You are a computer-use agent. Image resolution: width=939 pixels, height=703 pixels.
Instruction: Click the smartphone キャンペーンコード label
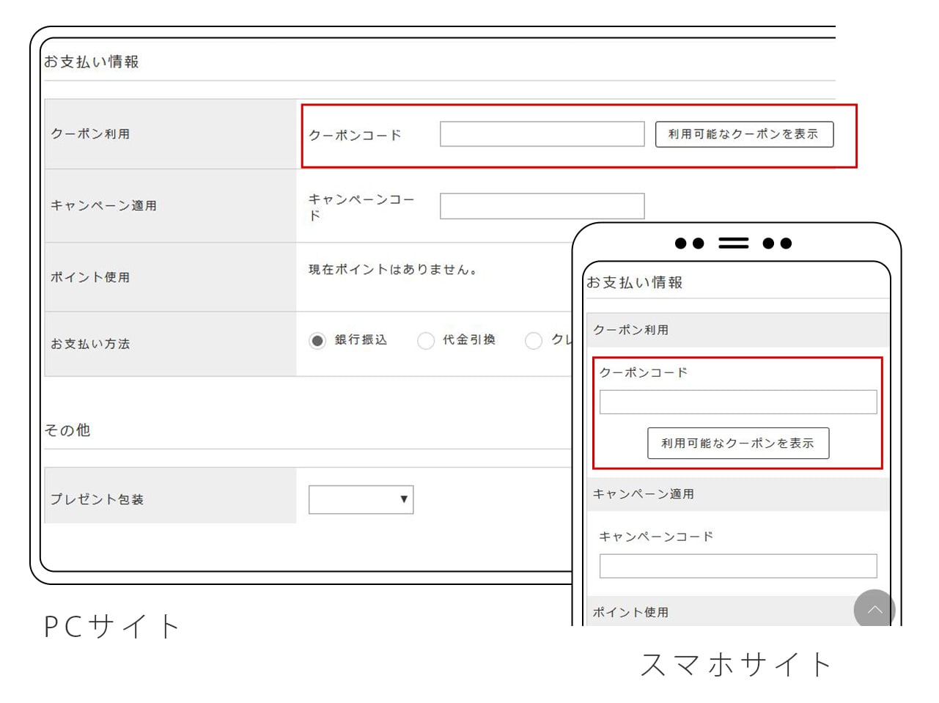[656, 537]
